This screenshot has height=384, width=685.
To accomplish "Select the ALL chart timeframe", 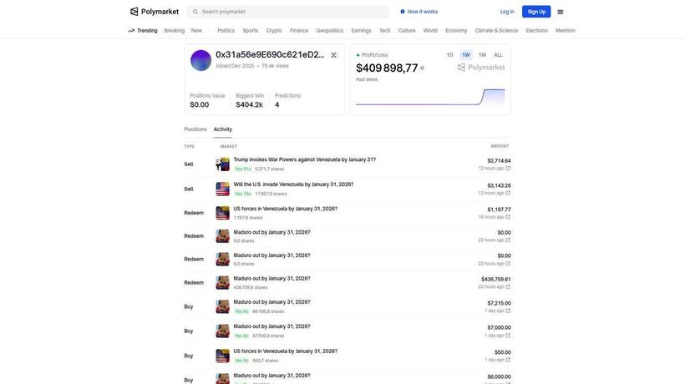I will [498, 55].
